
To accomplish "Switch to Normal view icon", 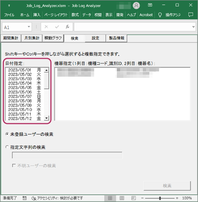I will tap(110, 198).
